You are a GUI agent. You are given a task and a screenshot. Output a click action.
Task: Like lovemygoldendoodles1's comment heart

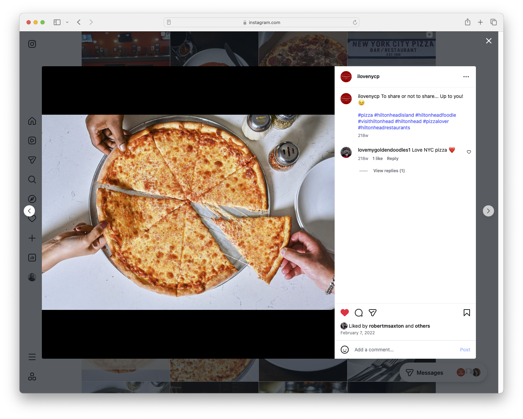click(469, 152)
